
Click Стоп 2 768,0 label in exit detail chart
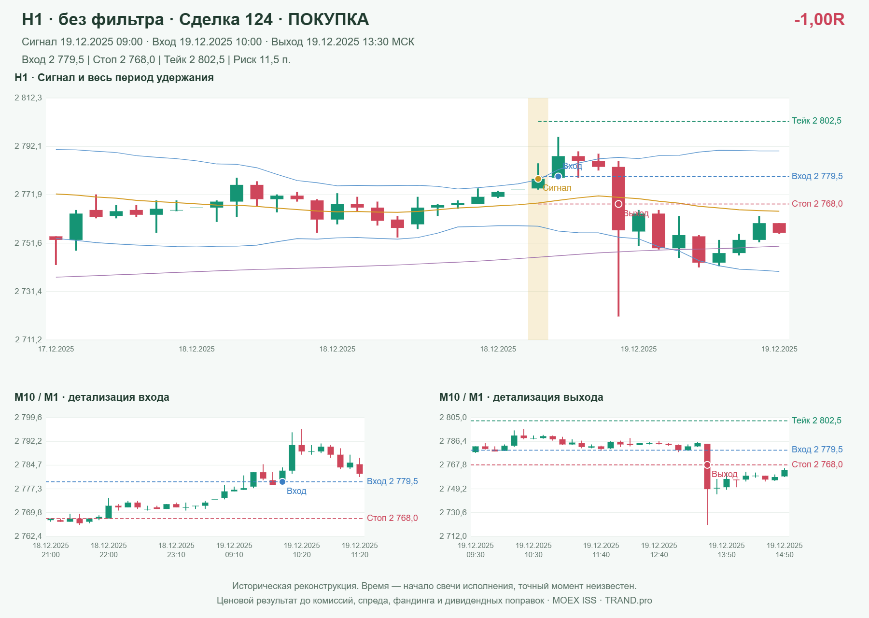pyautogui.click(x=817, y=464)
